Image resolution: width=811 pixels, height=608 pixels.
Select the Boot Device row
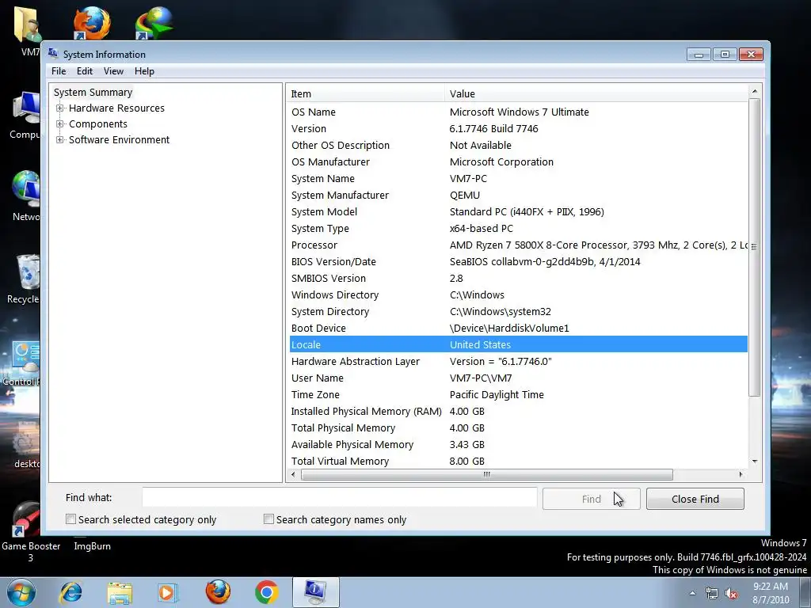click(x=518, y=329)
